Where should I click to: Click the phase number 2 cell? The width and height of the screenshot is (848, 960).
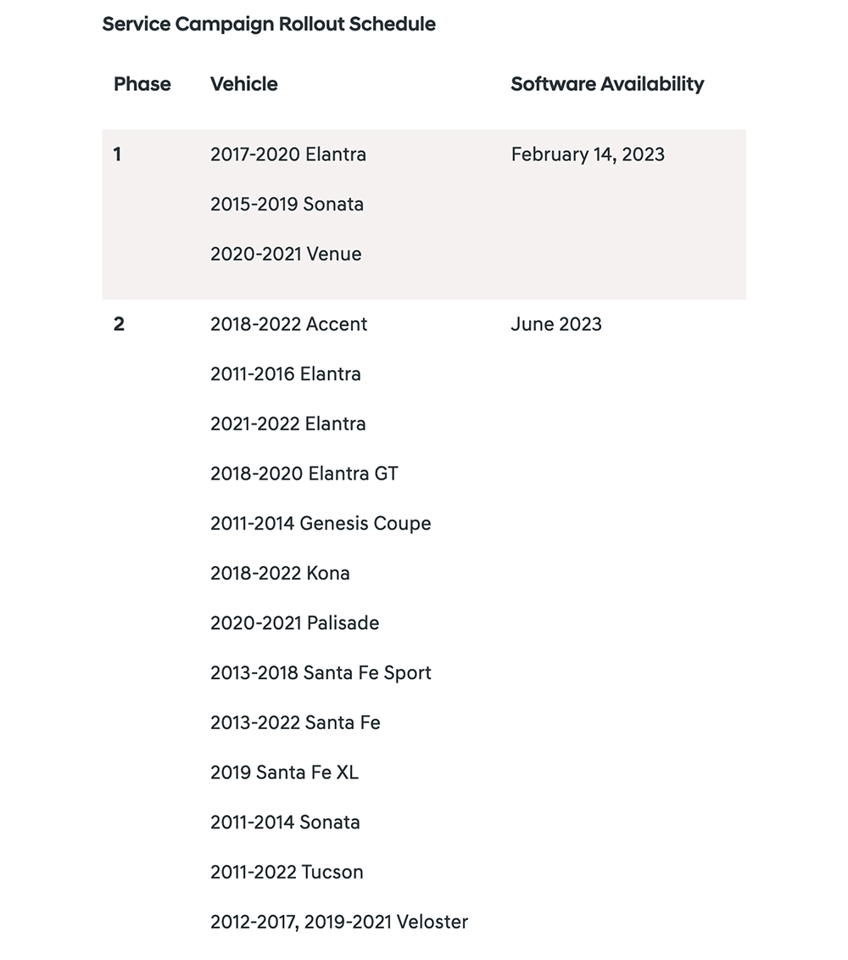119,324
